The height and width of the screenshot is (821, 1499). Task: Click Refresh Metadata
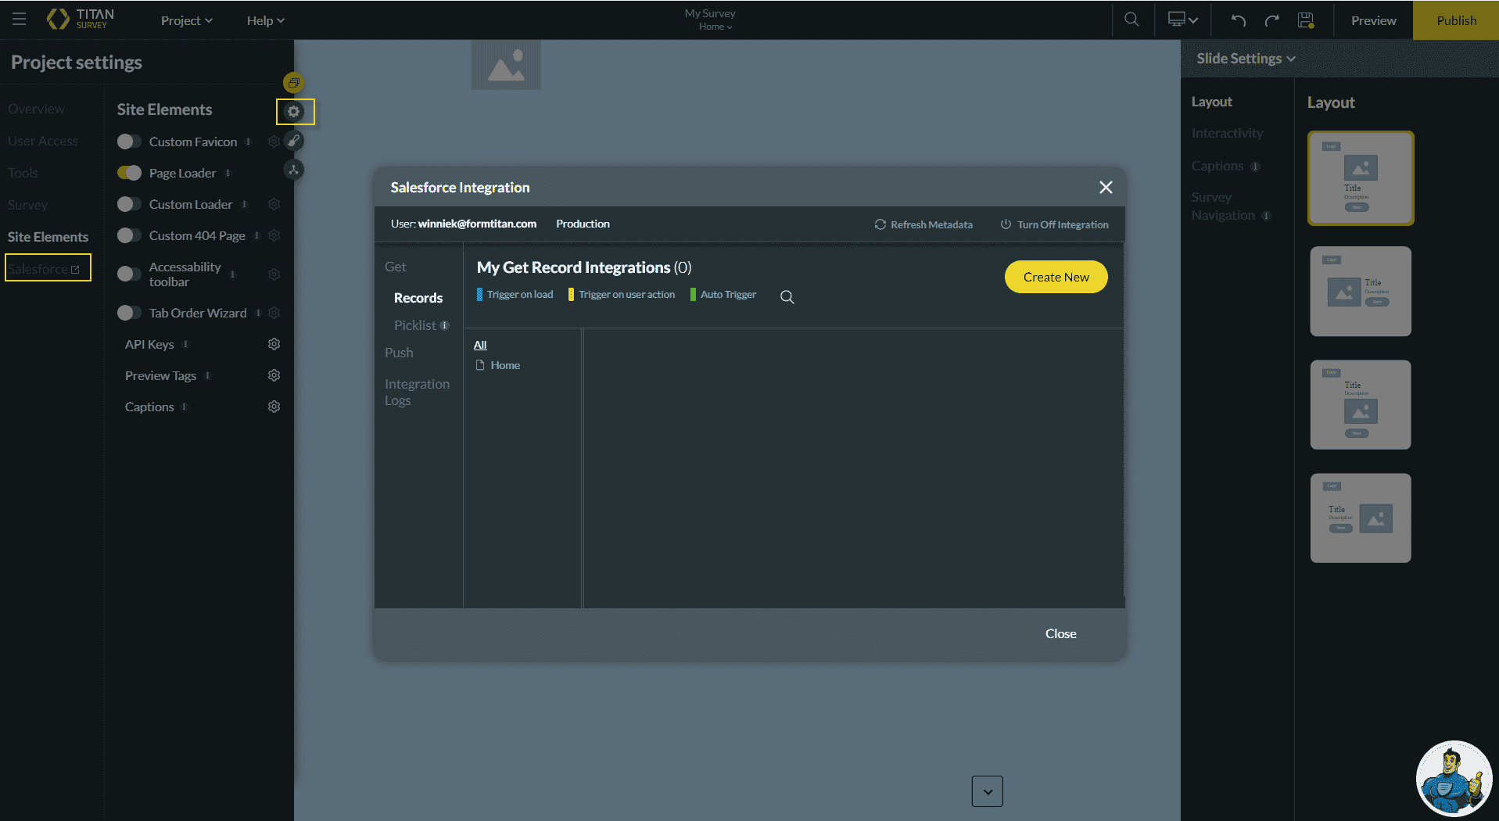pyautogui.click(x=923, y=224)
